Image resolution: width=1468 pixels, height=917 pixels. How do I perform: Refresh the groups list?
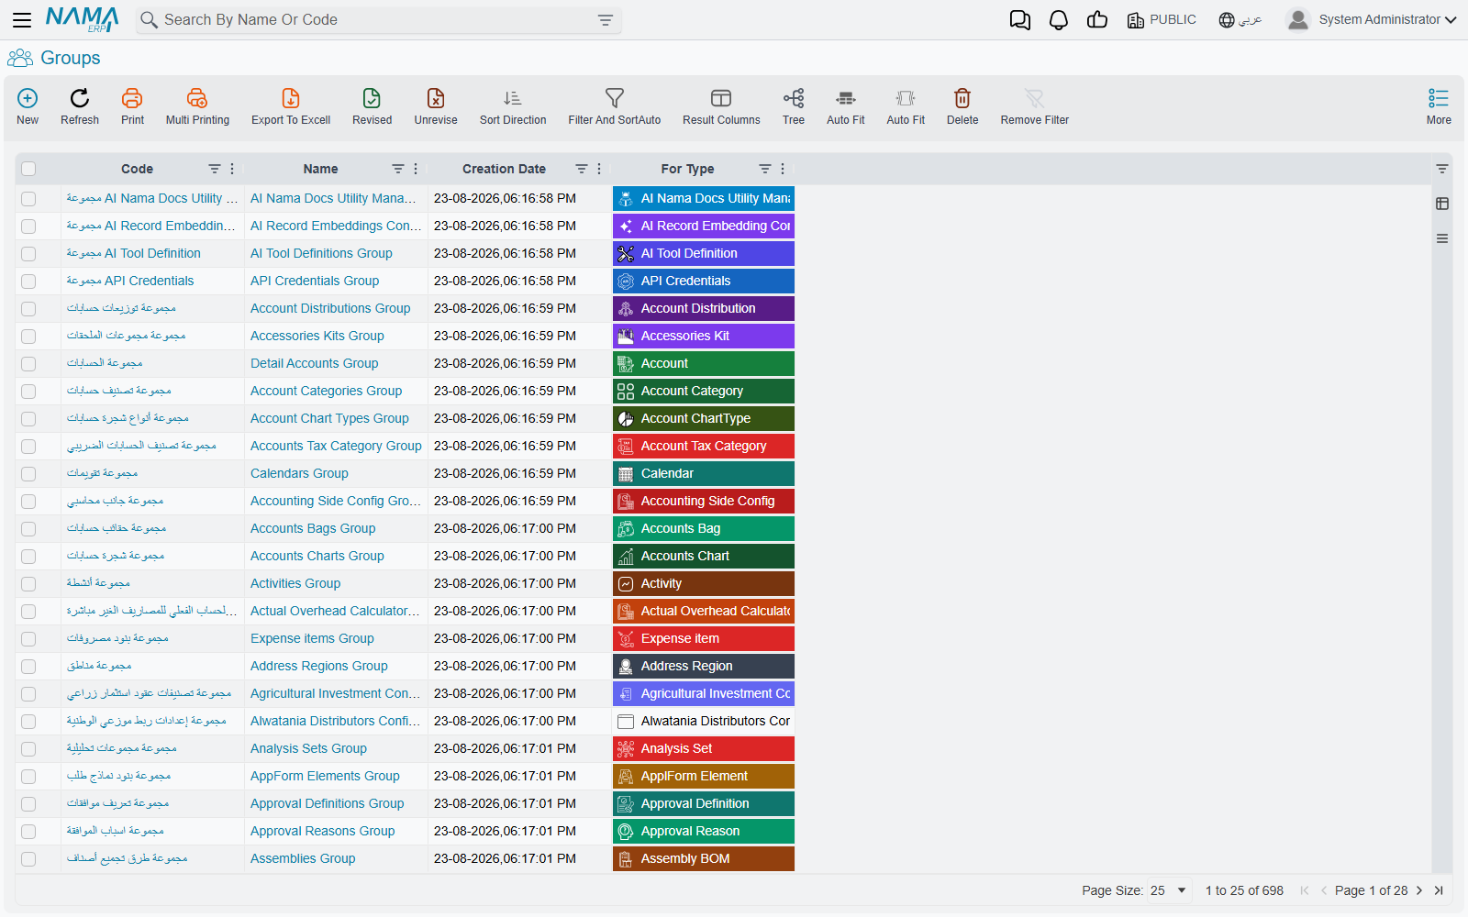pyautogui.click(x=80, y=106)
